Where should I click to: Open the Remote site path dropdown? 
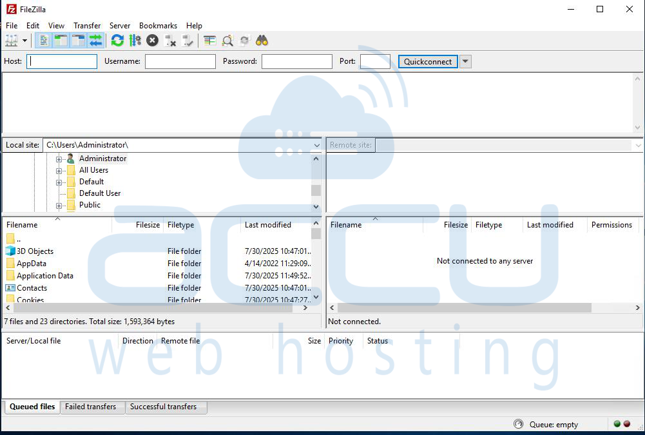pyautogui.click(x=638, y=145)
